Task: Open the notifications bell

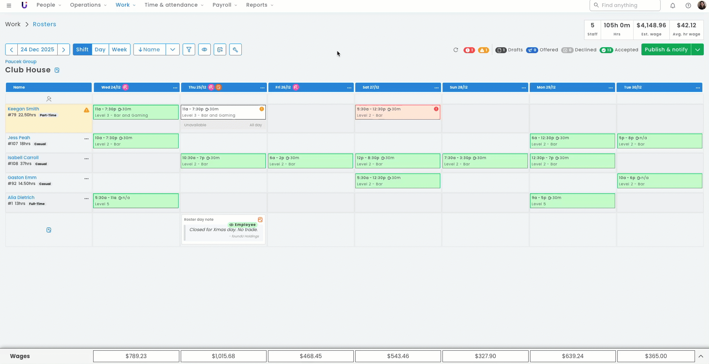Action: pyautogui.click(x=672, y=6)
